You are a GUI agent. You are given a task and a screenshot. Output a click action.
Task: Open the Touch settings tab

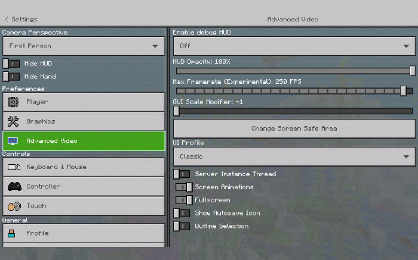pyautogui.click(x=84, y=206)
